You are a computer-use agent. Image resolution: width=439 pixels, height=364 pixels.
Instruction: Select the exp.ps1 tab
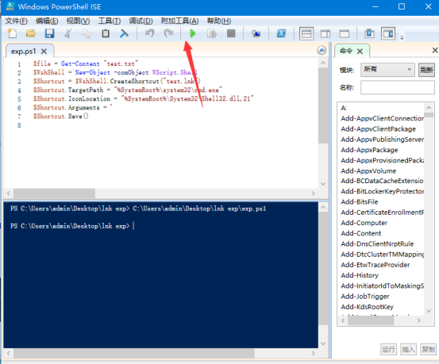click(x=24, y=52)
